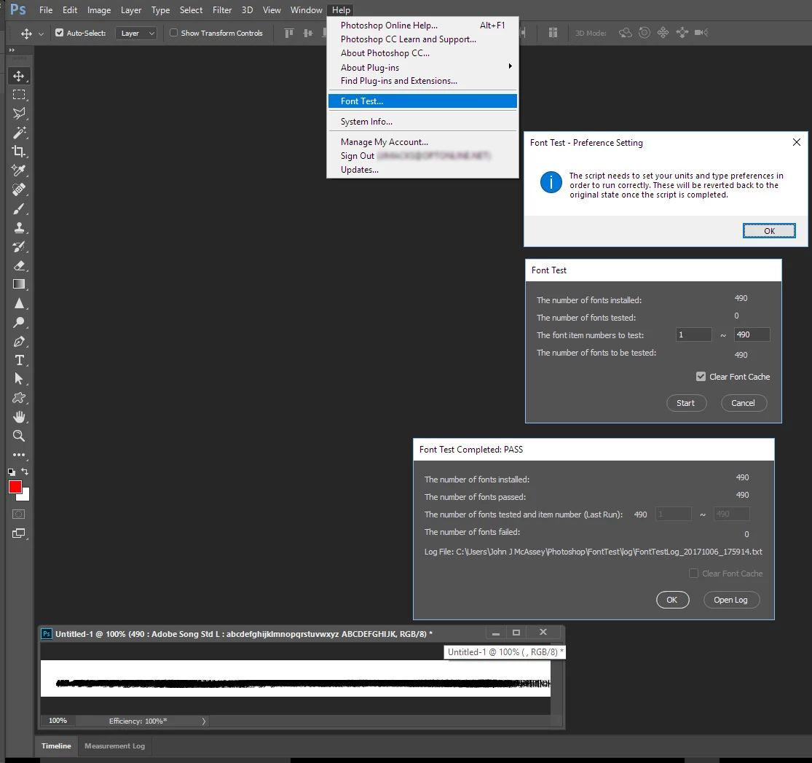Click the Align vertical centers icon
This screenshot has width=812, height=763.
308,33
